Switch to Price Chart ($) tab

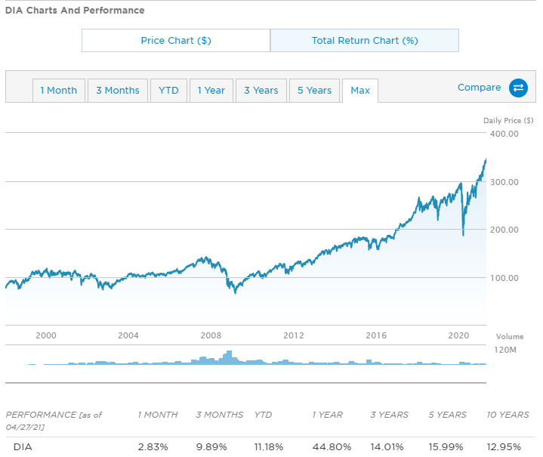(x=176, y=41)
